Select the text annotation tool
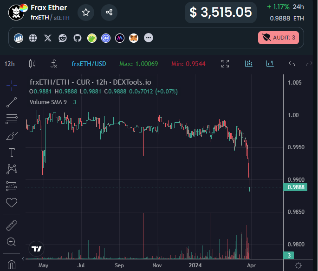This screenshot has height=271, width=318. pos(12,152)
